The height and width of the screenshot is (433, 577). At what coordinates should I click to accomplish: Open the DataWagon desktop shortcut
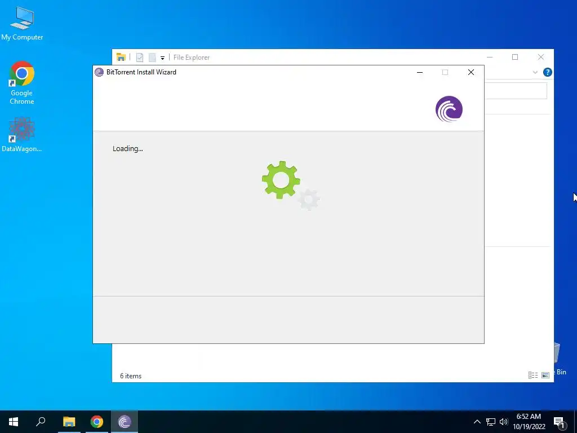(x=22, y=134)
